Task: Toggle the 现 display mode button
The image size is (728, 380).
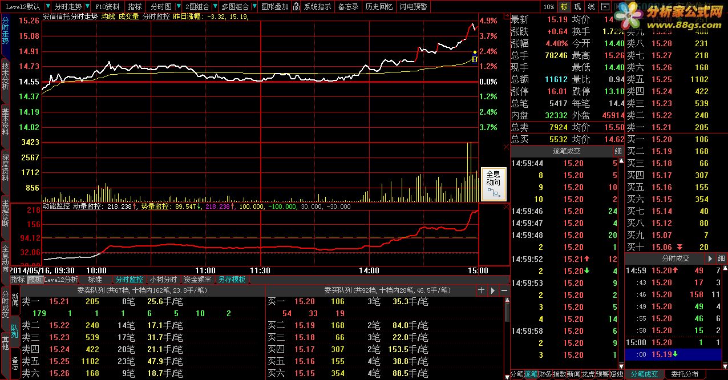Action: [577, 7]
